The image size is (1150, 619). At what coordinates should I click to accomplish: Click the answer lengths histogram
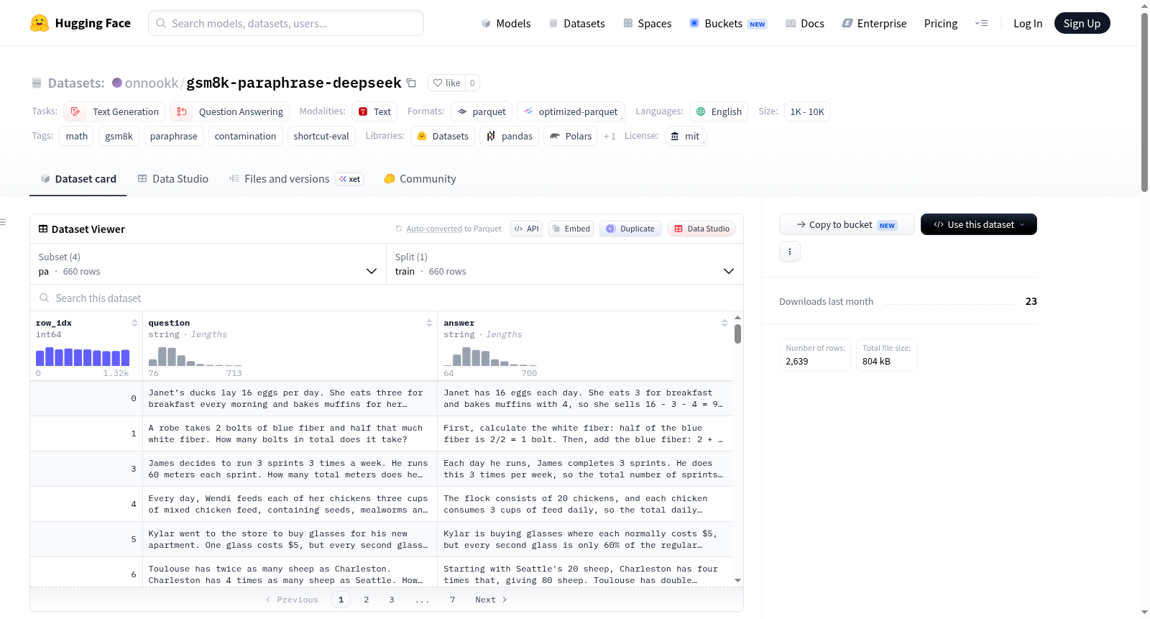(x=490, y=357)
